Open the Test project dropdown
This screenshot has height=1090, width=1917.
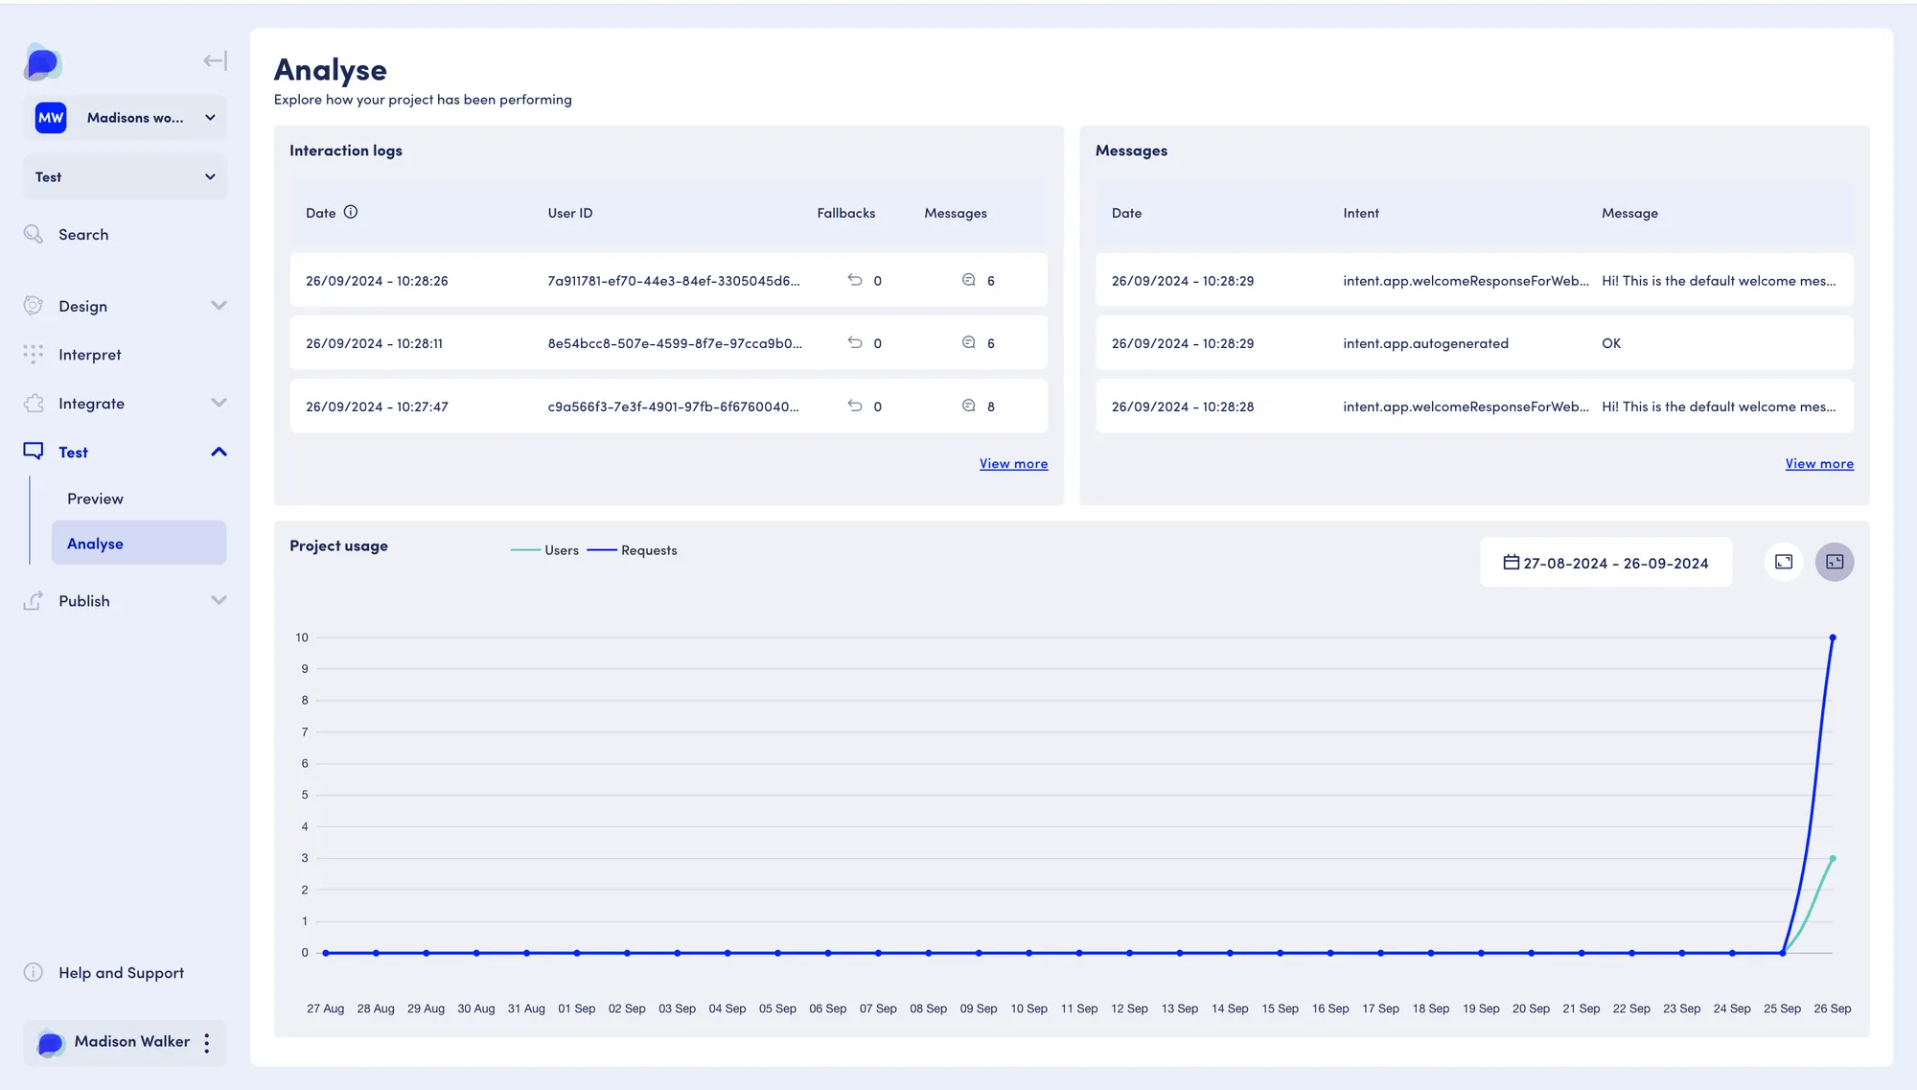tap(126, 177)
